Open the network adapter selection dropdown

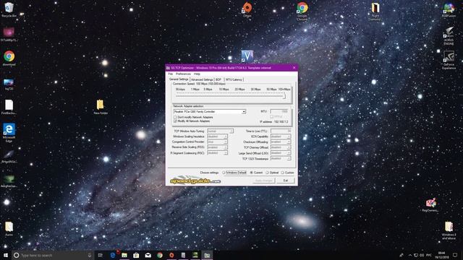[x=210, y=112]
